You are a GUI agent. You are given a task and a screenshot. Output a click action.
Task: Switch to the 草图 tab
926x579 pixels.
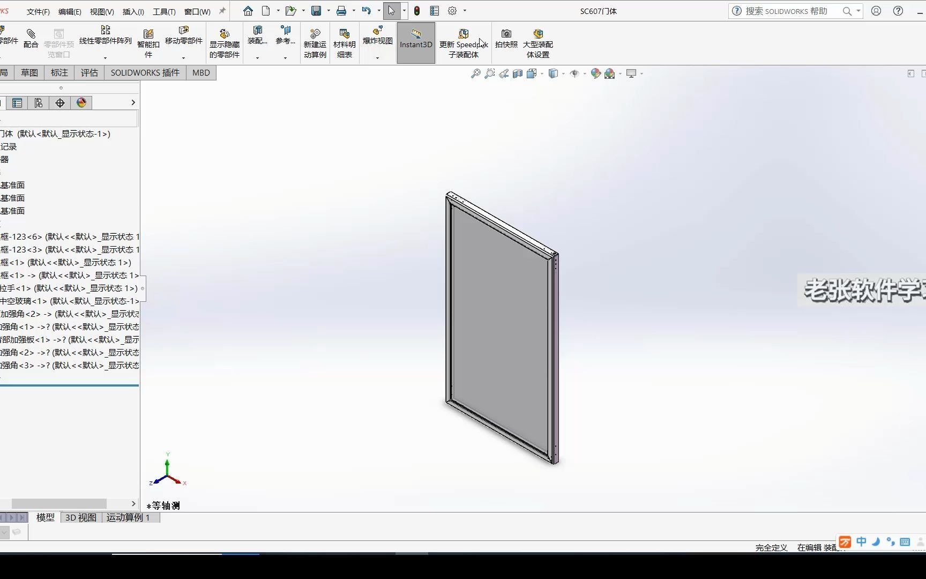[29, 73]
